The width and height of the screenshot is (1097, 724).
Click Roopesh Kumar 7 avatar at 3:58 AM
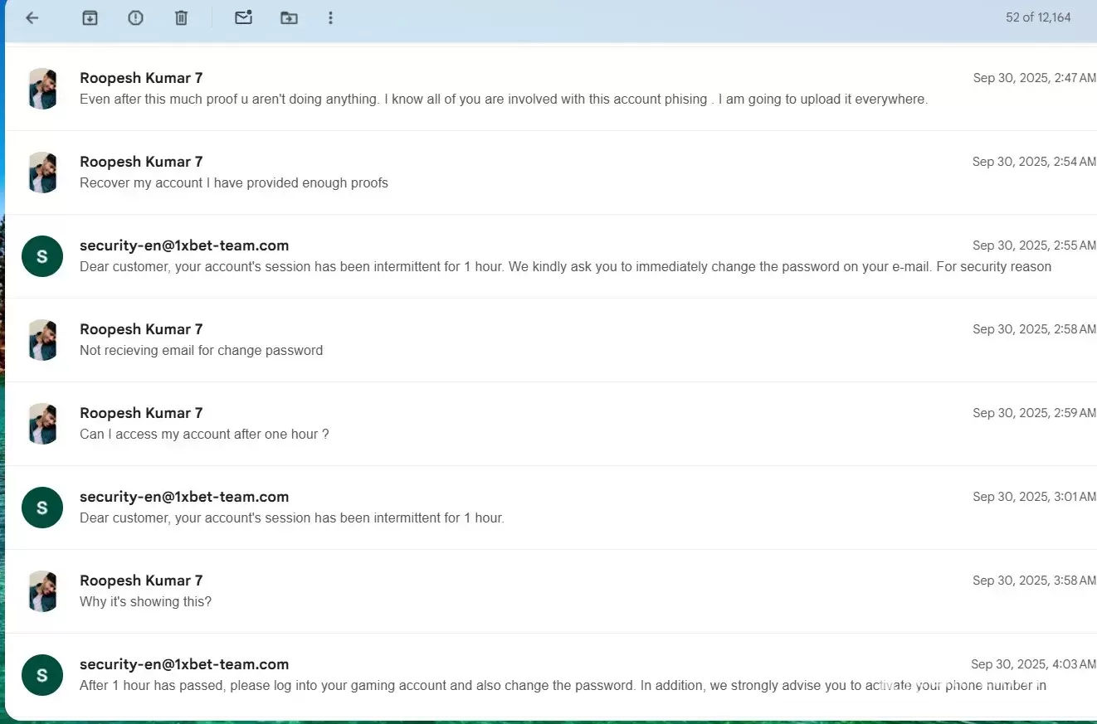tap(42, 591)
